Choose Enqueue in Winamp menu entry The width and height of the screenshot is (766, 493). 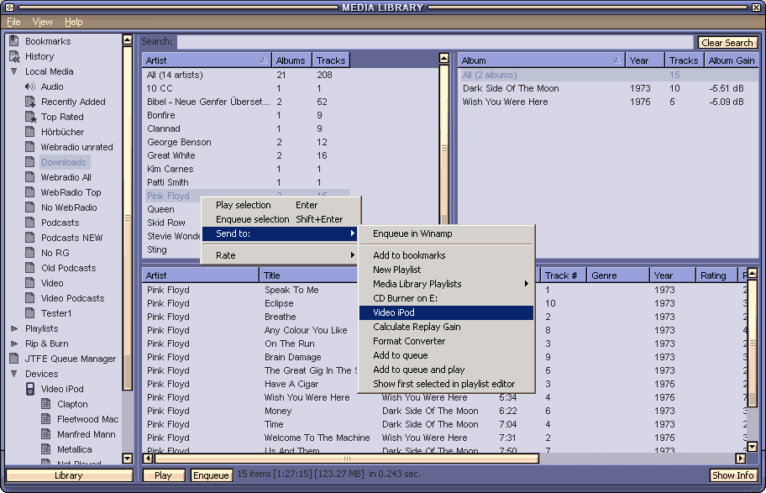click(446, 233)
